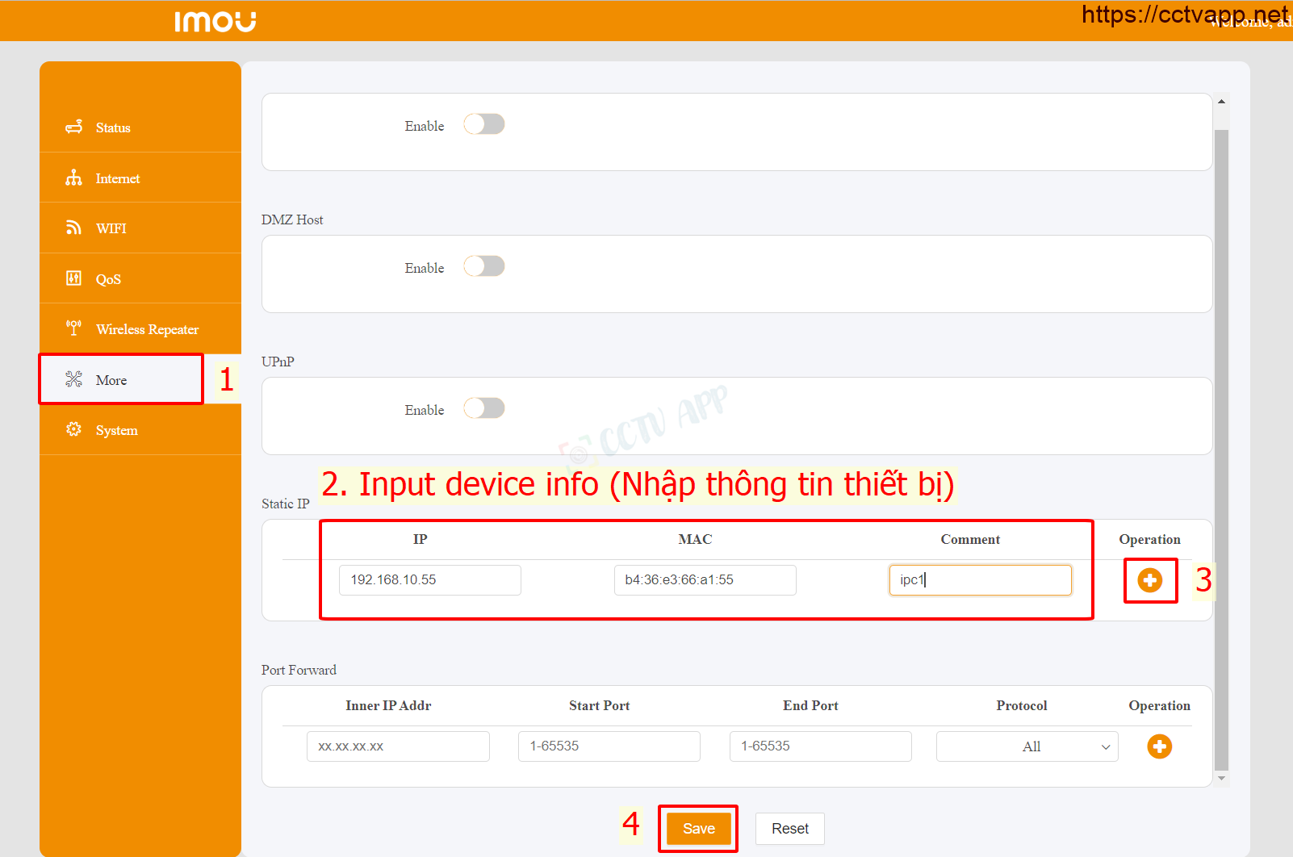Screen dimensions: 1293x857
Task: Click the System gear icon
Action: pyautogui.click(x=73, y=429)
